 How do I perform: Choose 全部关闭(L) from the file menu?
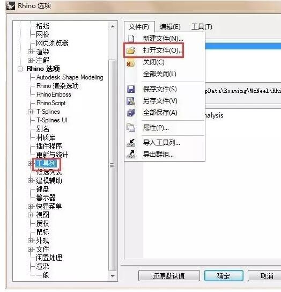point(159,74)
